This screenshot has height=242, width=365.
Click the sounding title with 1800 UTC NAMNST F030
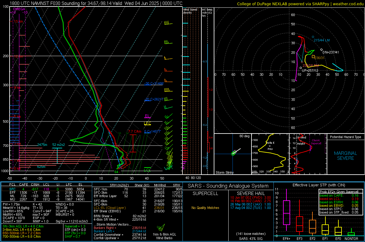96,3
